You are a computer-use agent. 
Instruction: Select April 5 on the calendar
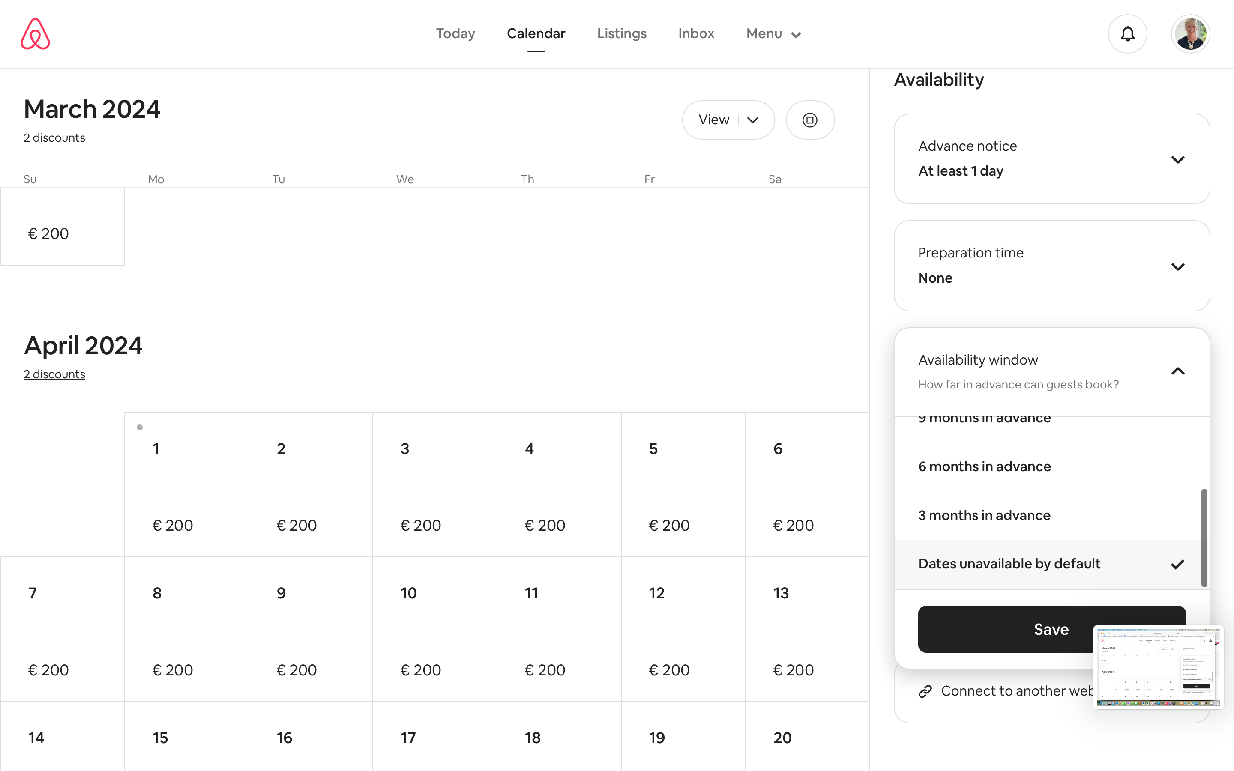coord(683,484)
